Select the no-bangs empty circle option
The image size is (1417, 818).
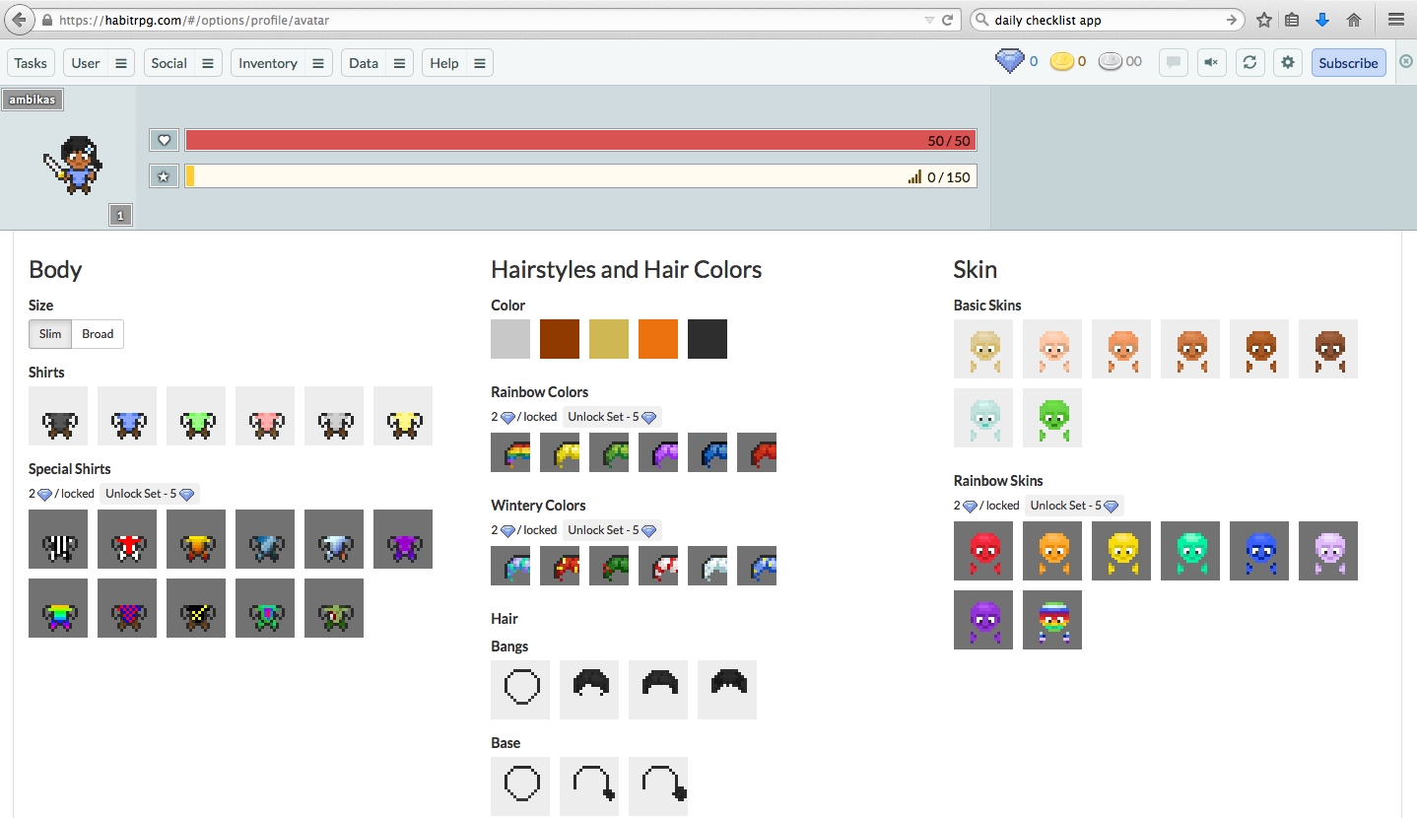coord(520,690)
